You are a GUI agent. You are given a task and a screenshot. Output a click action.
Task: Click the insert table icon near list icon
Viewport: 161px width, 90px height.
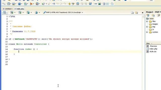pyautogui.click(x=104, y=4)
